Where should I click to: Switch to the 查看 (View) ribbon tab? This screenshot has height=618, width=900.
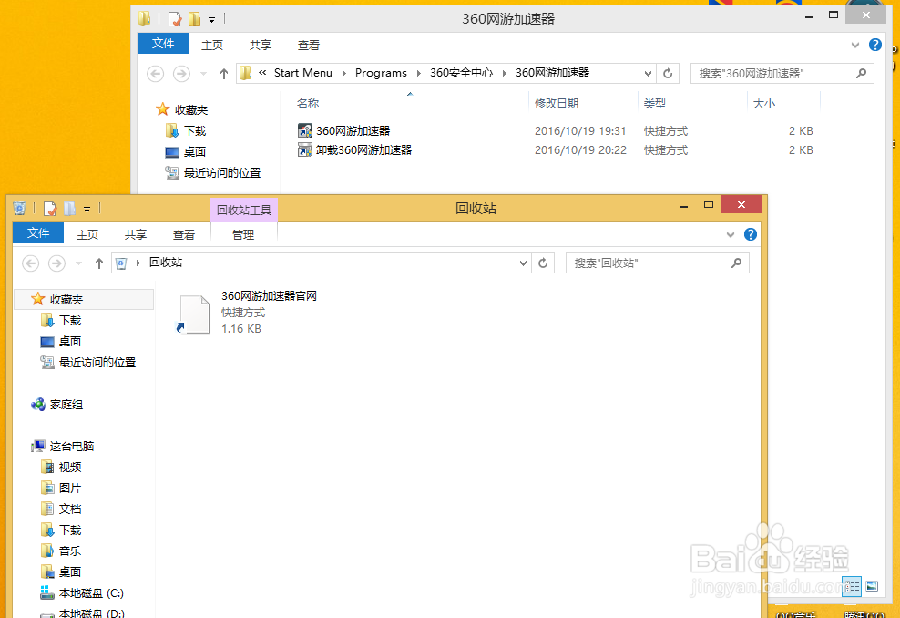coord(184,233)
